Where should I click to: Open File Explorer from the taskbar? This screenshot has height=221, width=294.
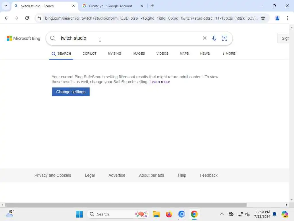point(156,214)
